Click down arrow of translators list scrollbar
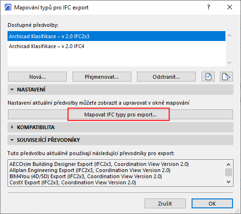The image size is (241, 214). 229,182
